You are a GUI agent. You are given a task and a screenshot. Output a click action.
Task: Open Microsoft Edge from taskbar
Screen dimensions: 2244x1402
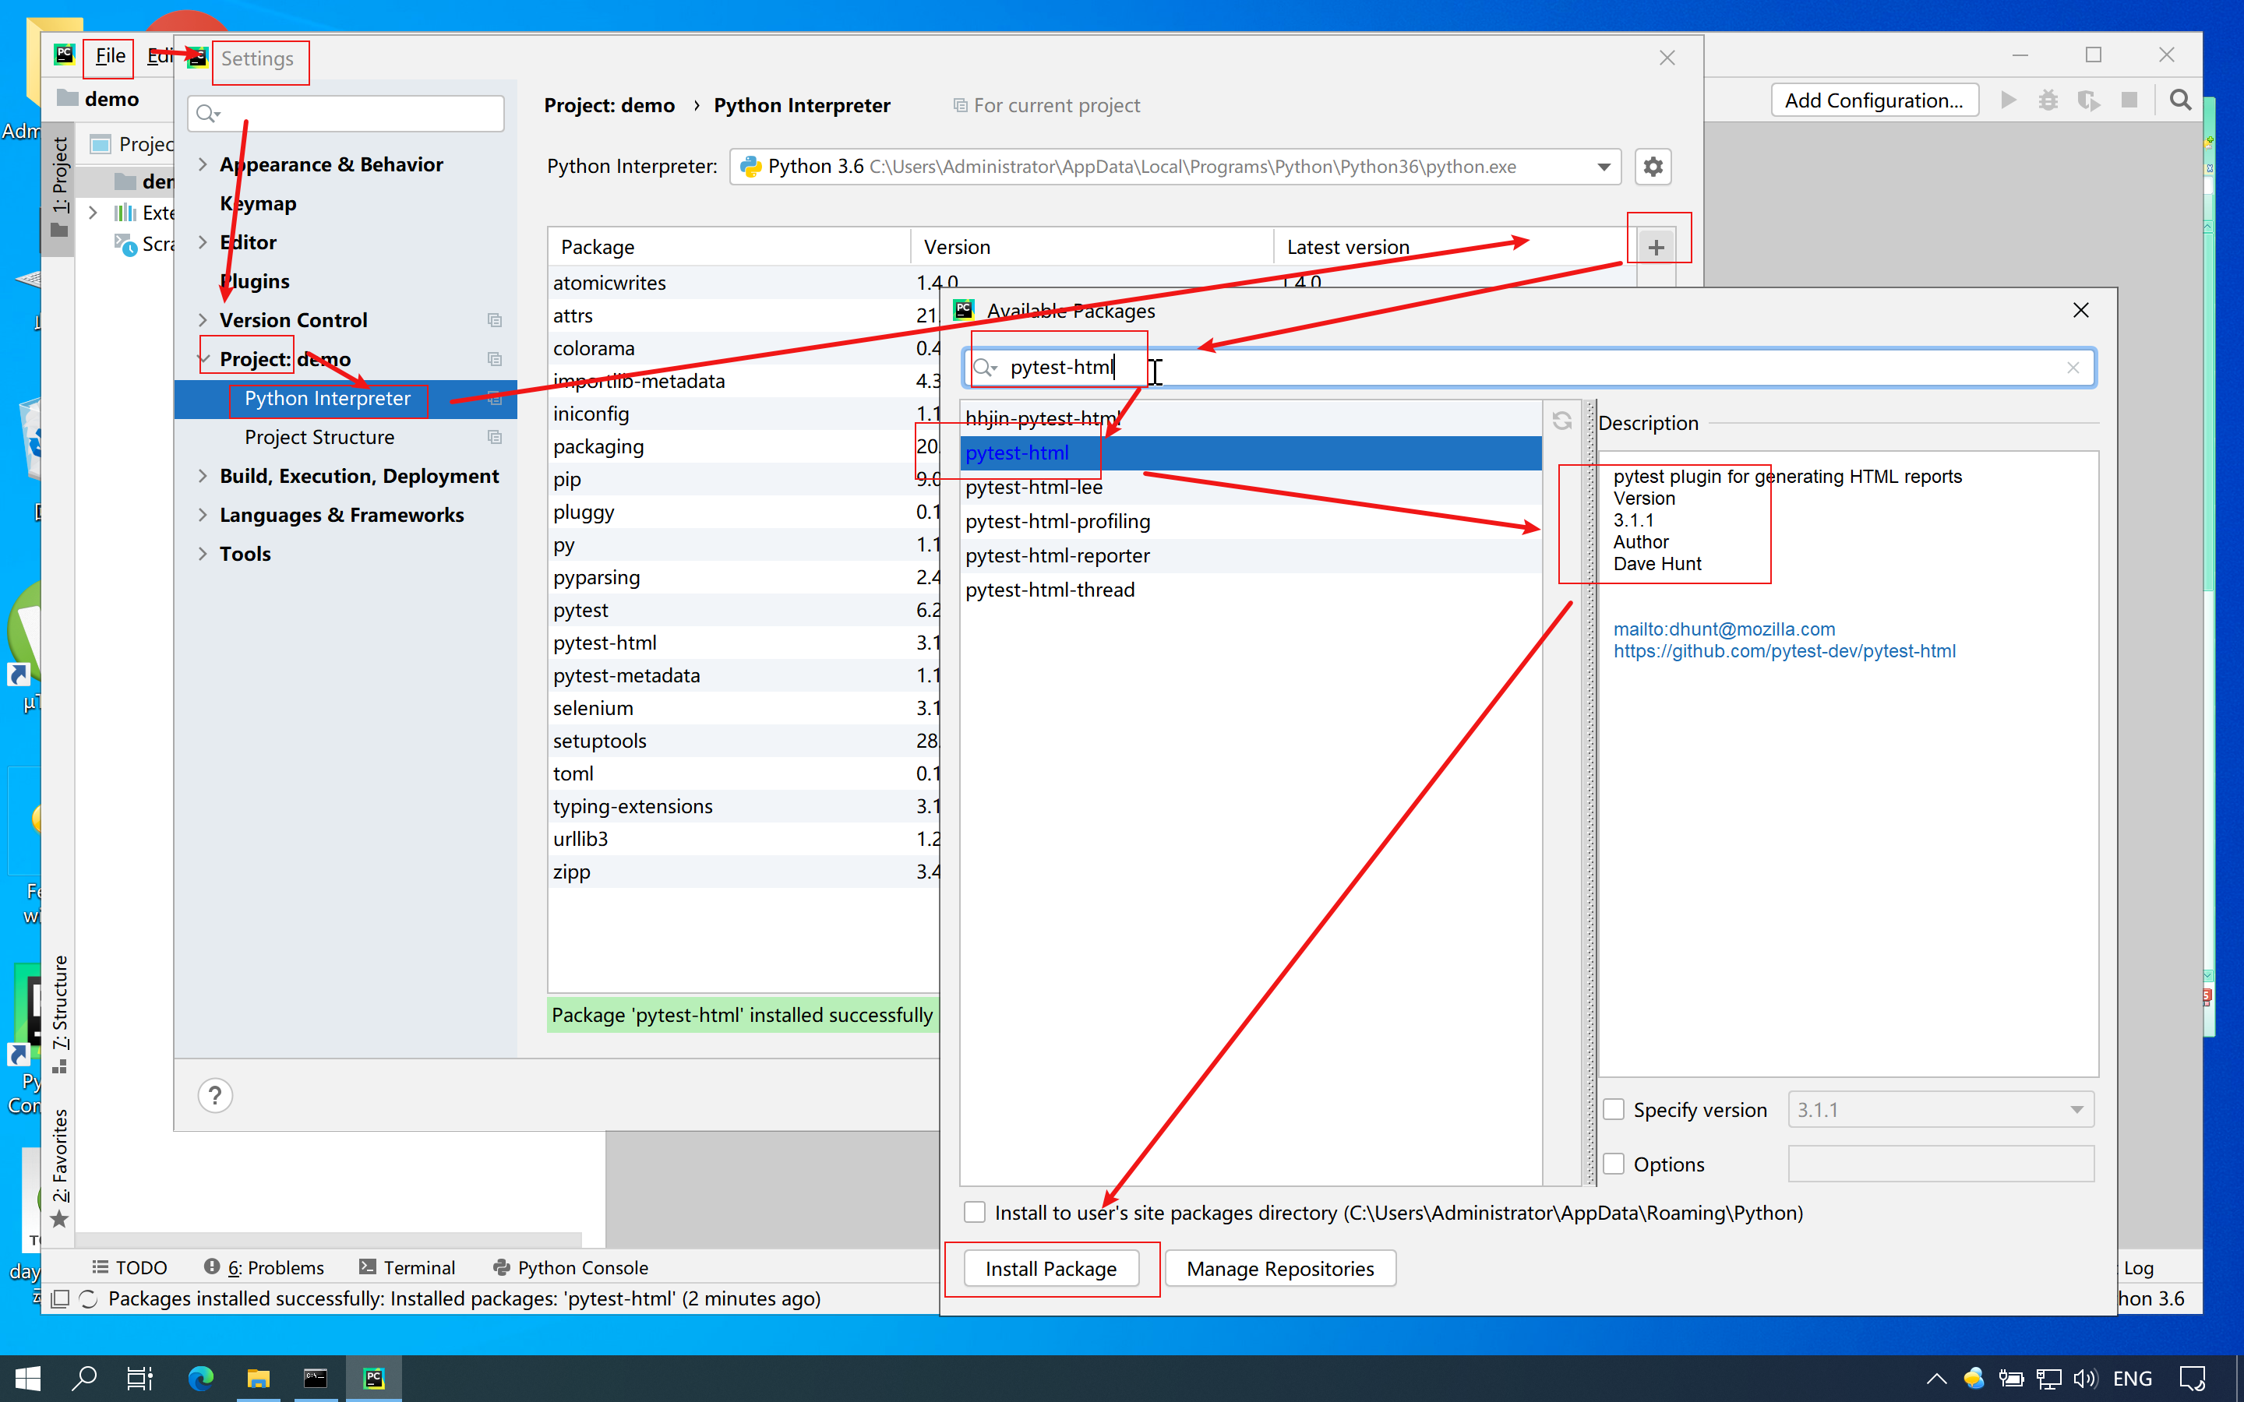click(200, 1378)
